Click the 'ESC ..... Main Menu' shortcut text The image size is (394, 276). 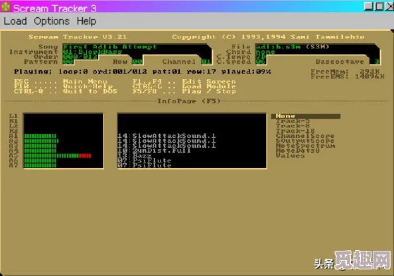tap(61, 82)
